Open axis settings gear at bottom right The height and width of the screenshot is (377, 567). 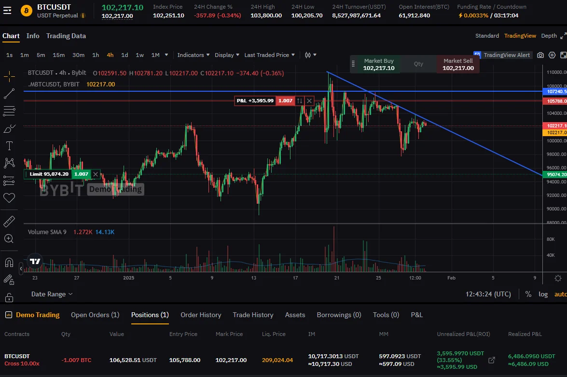pyautogui.click(x=558, y=278)
